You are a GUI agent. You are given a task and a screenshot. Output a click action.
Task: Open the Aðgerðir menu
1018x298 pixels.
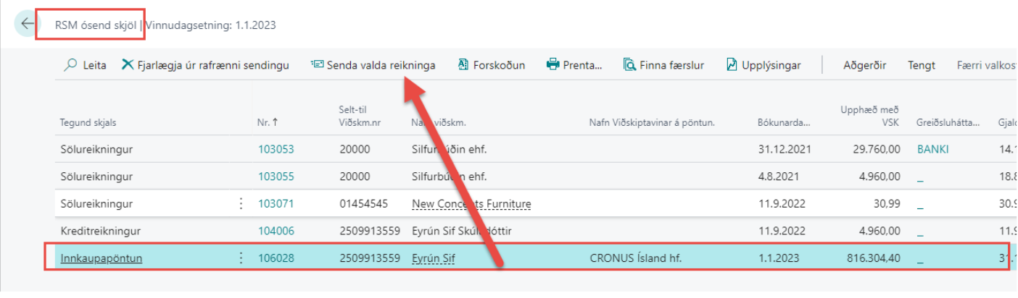click(864, 65)
